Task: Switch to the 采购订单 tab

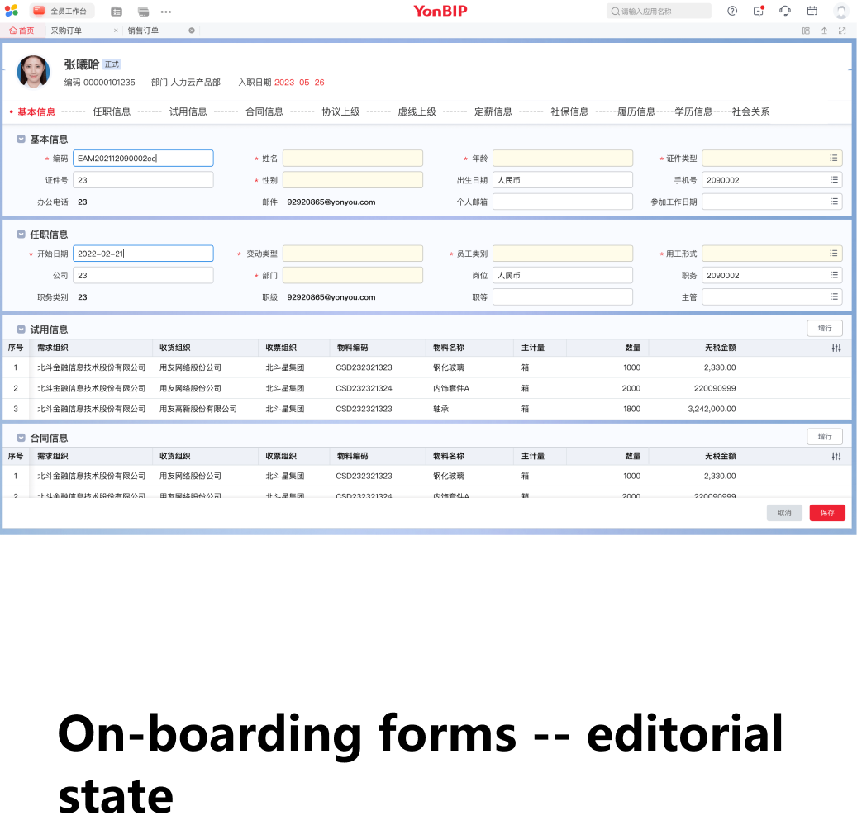Action: 66,31
